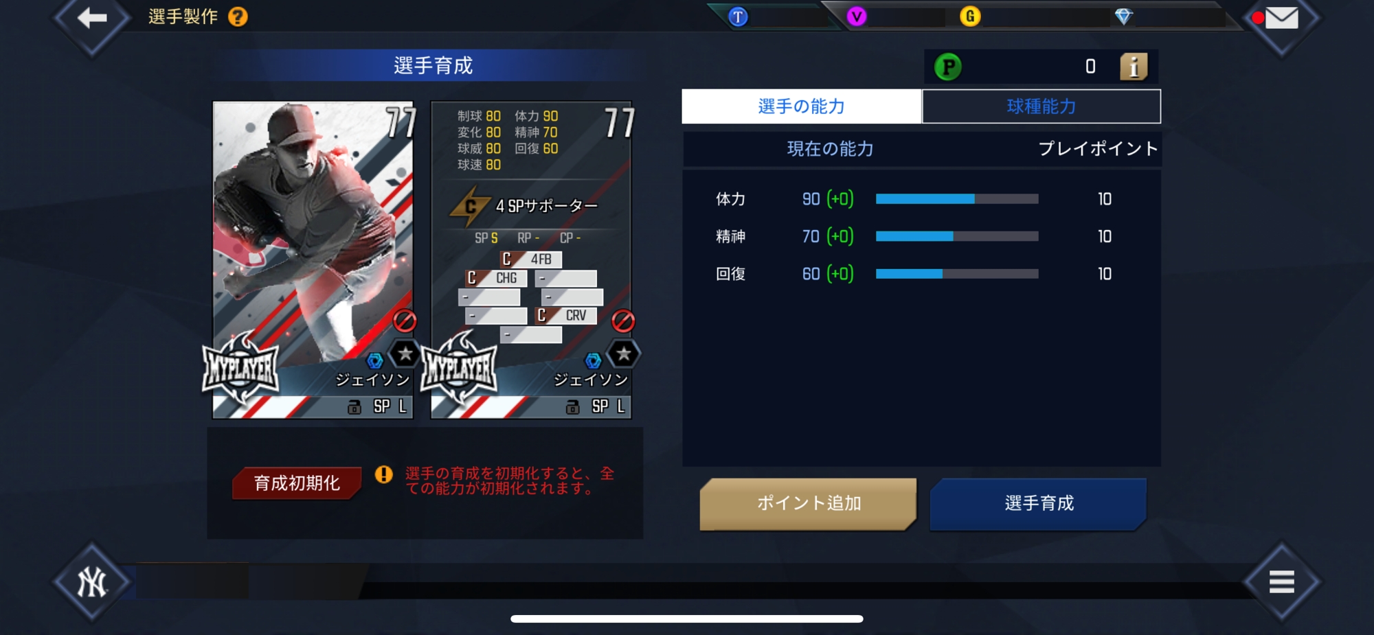Click the 精神 stat progress bar
1374x635 pixels.
[957, 236]
